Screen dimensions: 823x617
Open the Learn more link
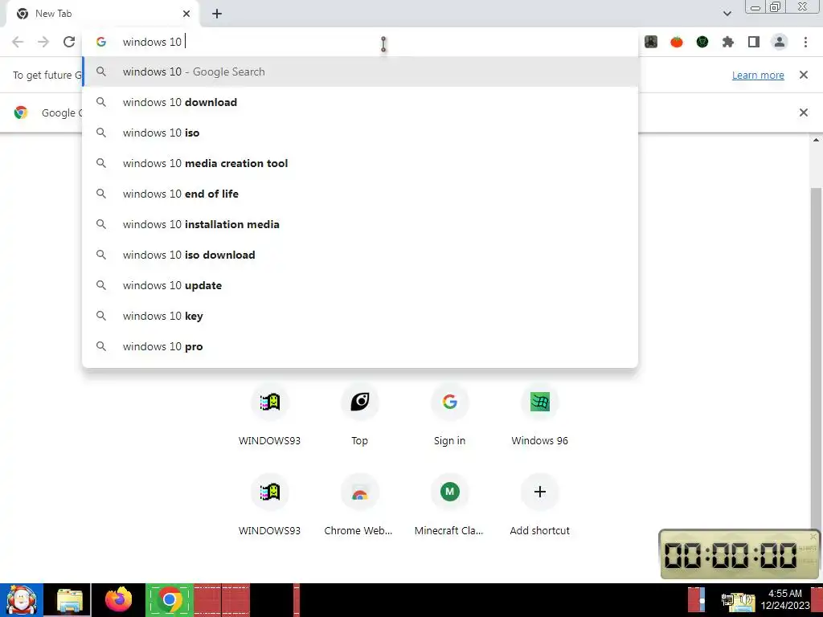click(758, 75)
